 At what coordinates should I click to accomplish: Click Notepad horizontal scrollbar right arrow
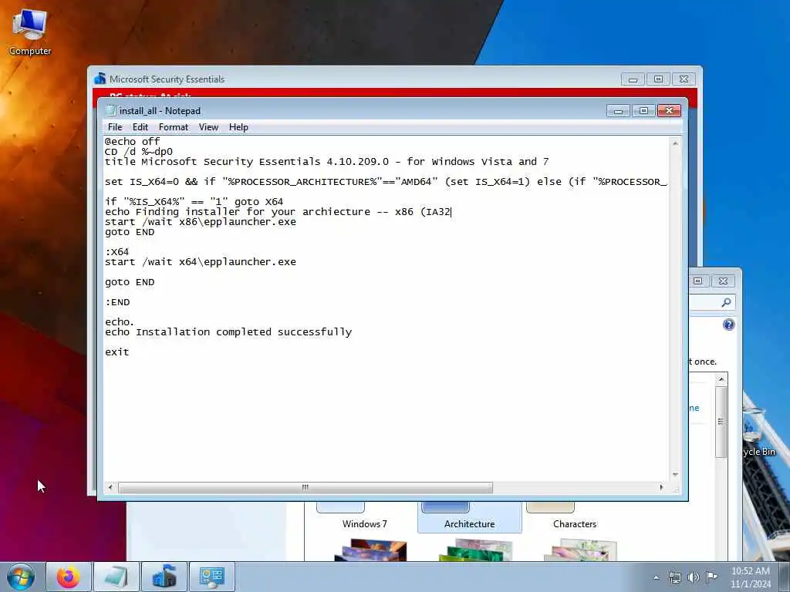tap(661, 487)
